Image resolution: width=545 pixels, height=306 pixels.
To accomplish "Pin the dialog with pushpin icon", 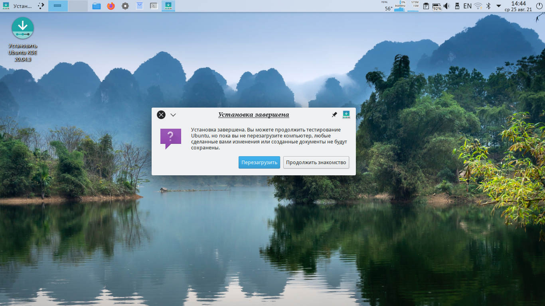I will point(334,115).
